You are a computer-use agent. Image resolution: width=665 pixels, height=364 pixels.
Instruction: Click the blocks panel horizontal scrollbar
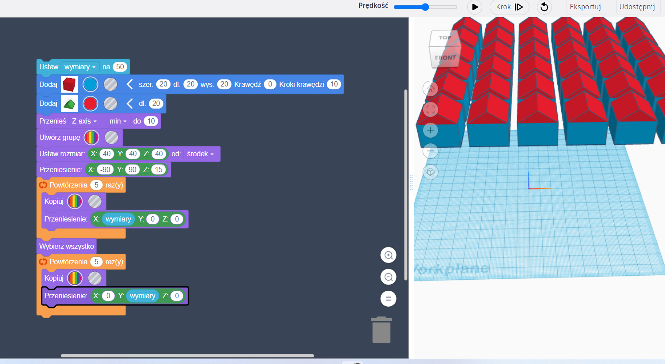[x=187, y=356]
